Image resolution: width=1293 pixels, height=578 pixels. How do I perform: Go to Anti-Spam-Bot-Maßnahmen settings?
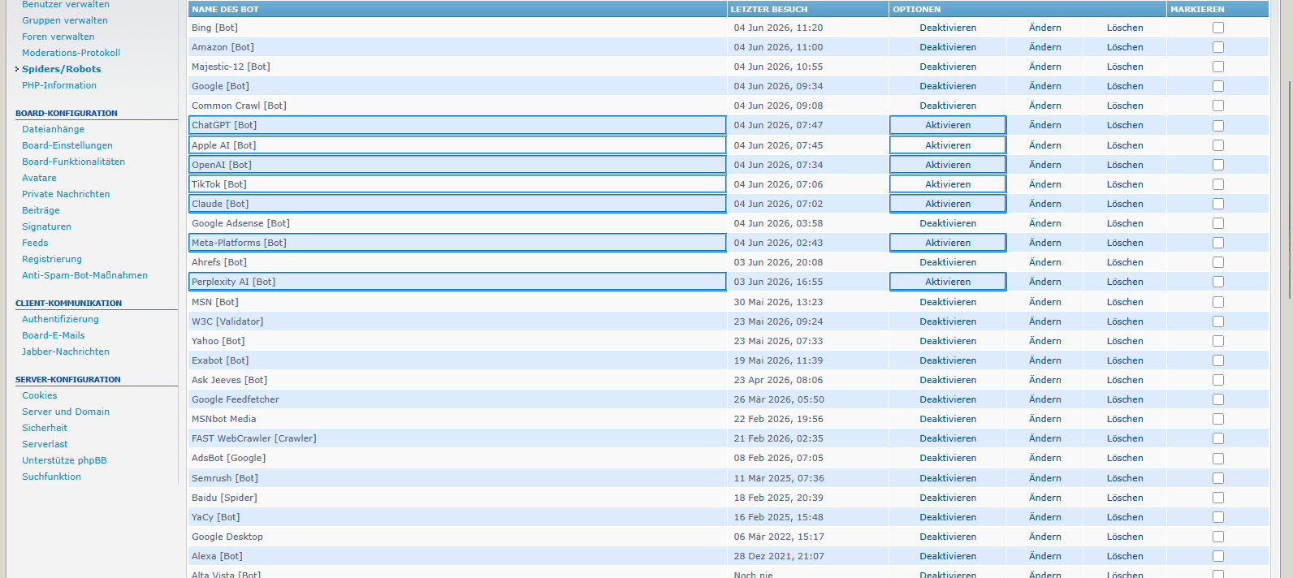click(x=84, y=275)
